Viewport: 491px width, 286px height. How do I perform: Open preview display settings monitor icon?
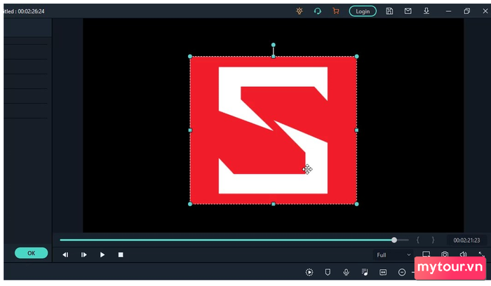point(426,254)
